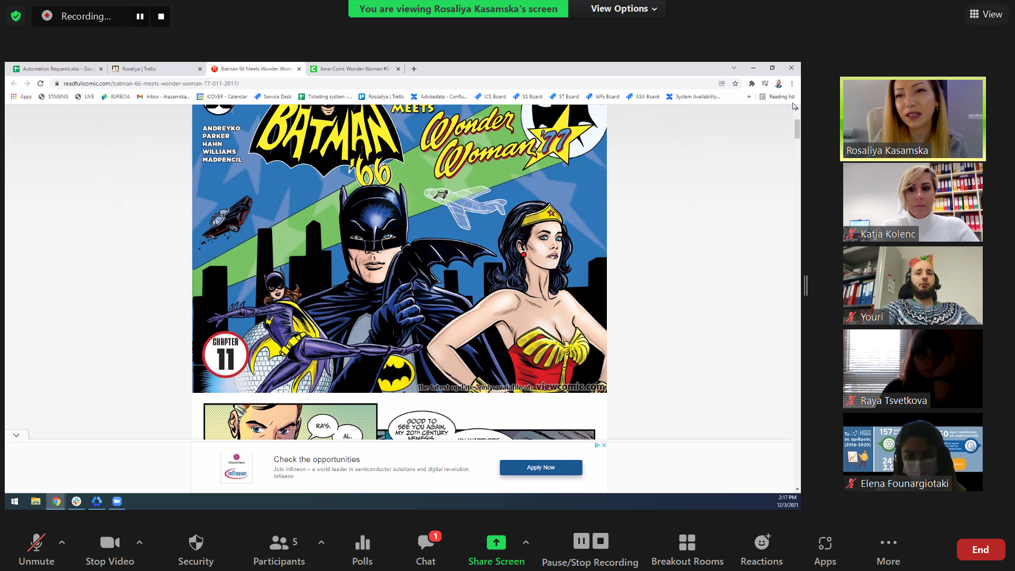Open Ticketing system bookmark

click(x=325, y=97)
